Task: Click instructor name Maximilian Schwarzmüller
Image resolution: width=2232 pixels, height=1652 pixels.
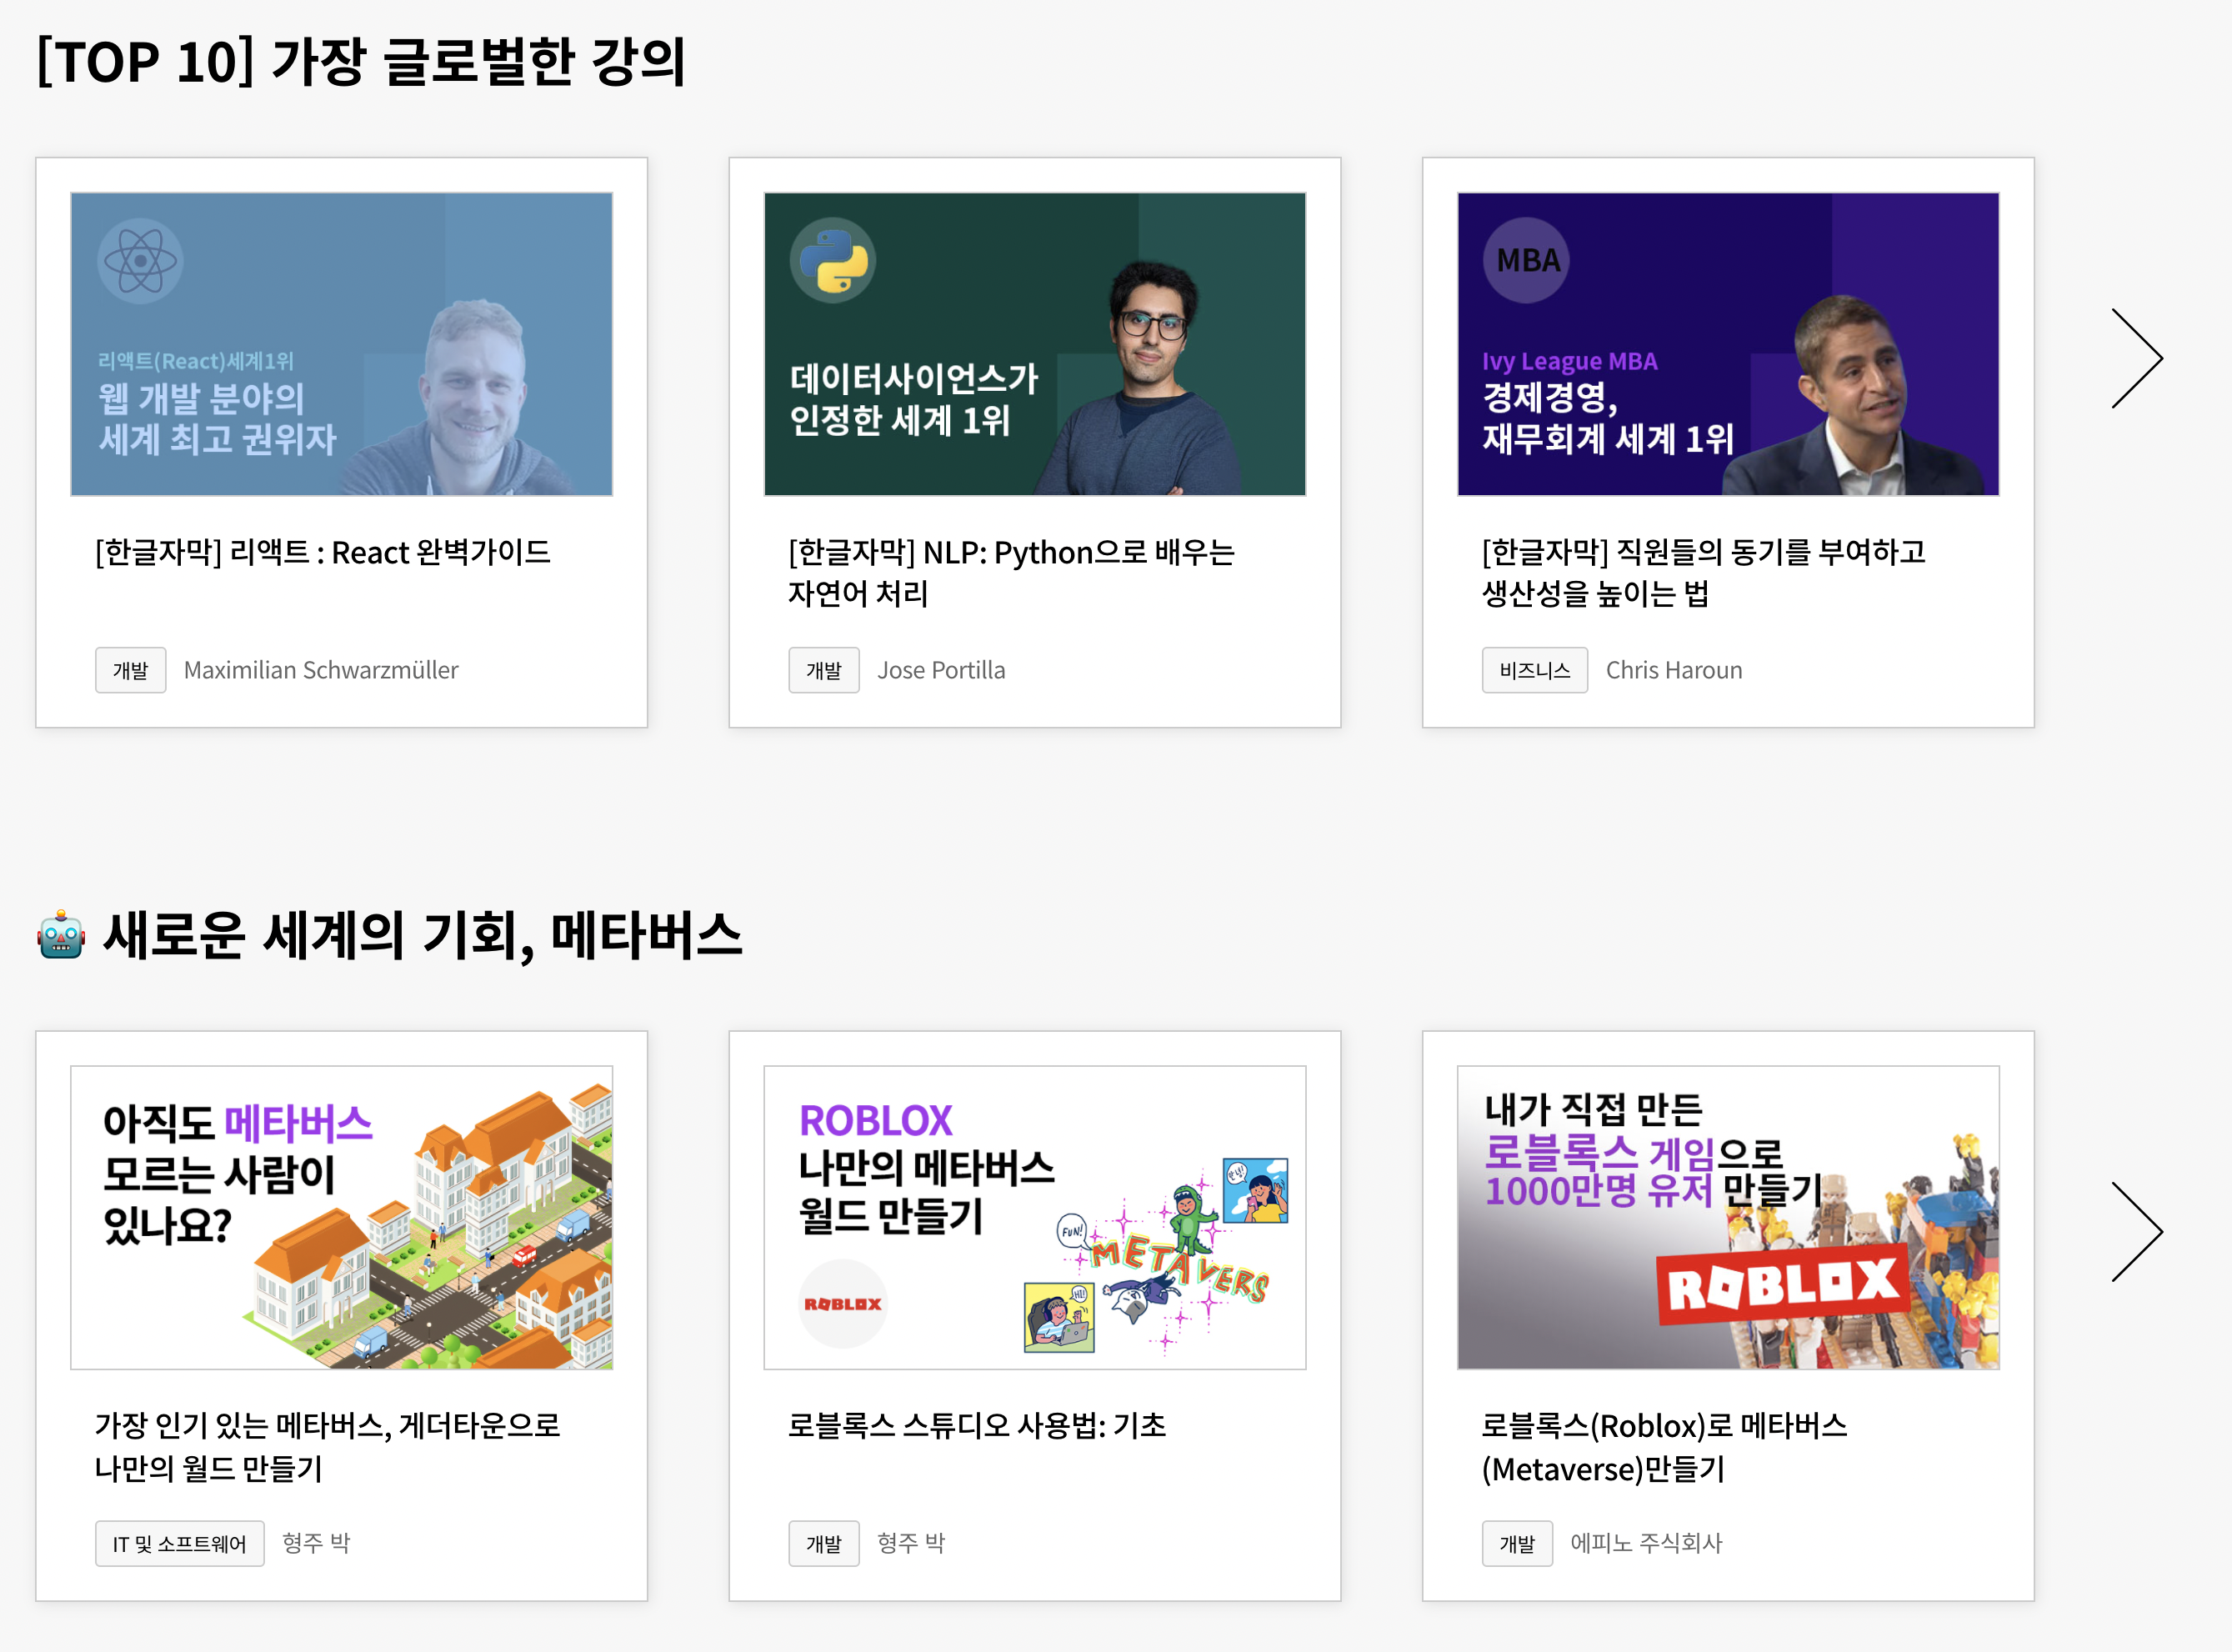Action: [321, 670]
